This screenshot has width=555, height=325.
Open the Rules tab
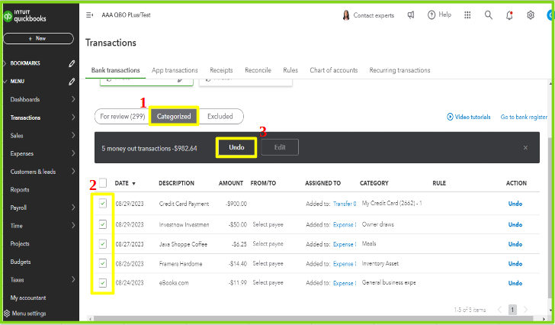click(x=290, y=70)
